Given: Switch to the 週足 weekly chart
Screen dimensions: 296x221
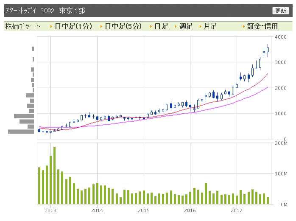Looking at the screenshot, I should 186,26.
